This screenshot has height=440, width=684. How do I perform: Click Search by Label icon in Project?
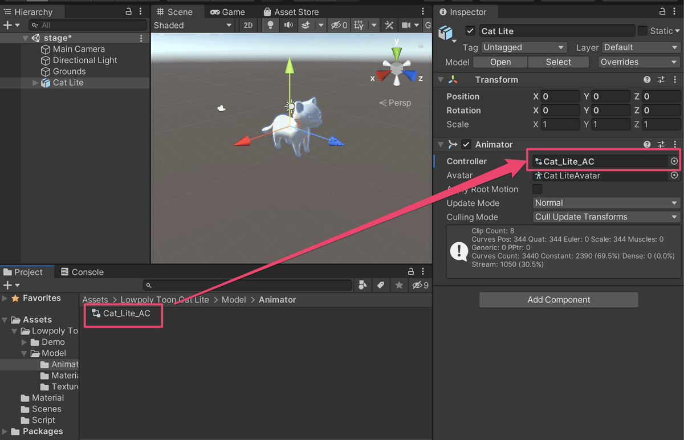click(380, 285)
